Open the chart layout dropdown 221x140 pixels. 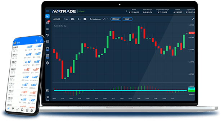tap(85, 19)
